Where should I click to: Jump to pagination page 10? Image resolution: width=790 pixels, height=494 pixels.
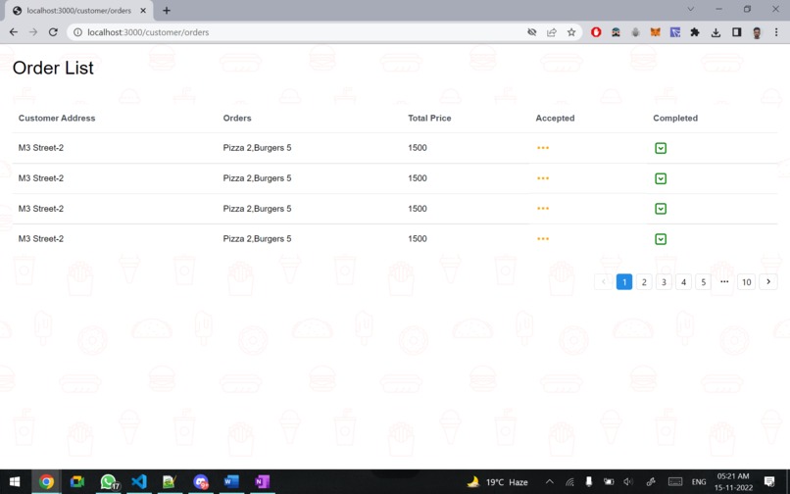pyautogui.click(x=747, y=281)
